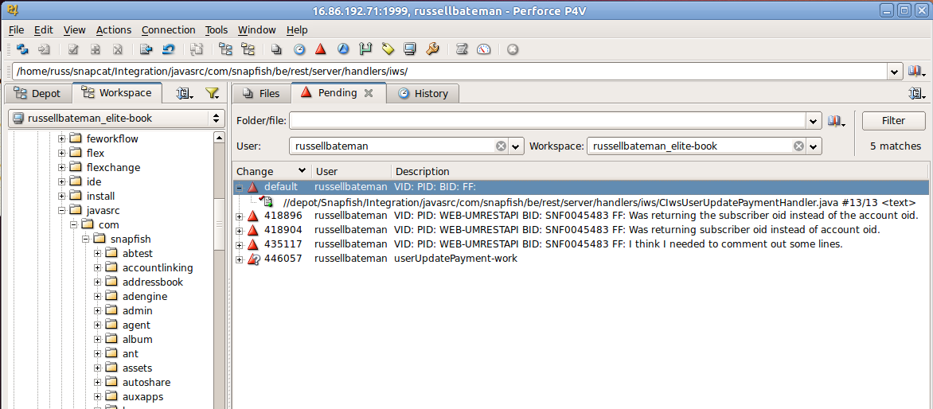
Task: Click the right pane sort options icon
Action: tap(917, 93)
